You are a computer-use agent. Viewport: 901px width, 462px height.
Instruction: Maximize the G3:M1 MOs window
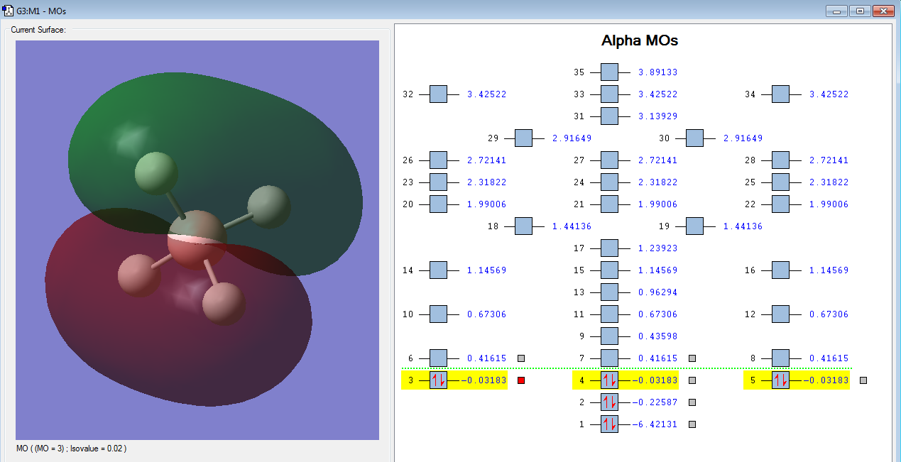pos(860,11)
